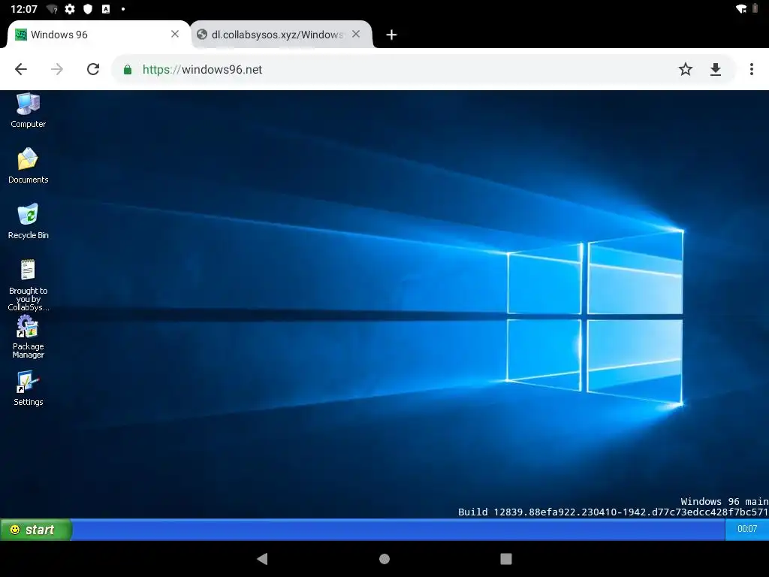This screenshot has width=769, height=577.
Task: Click the browser forward arrow
Action: point(57,69)
